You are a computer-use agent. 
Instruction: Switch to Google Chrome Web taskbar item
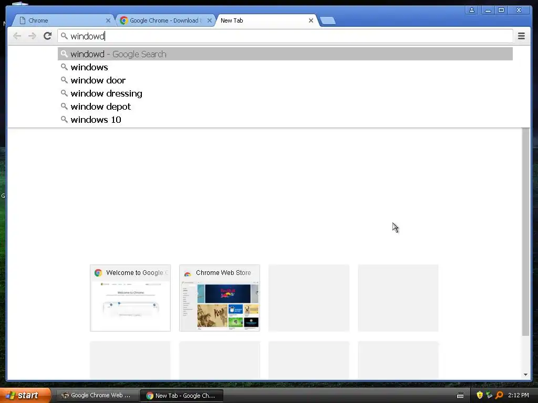pyautogui.click(x=97, y=395)
